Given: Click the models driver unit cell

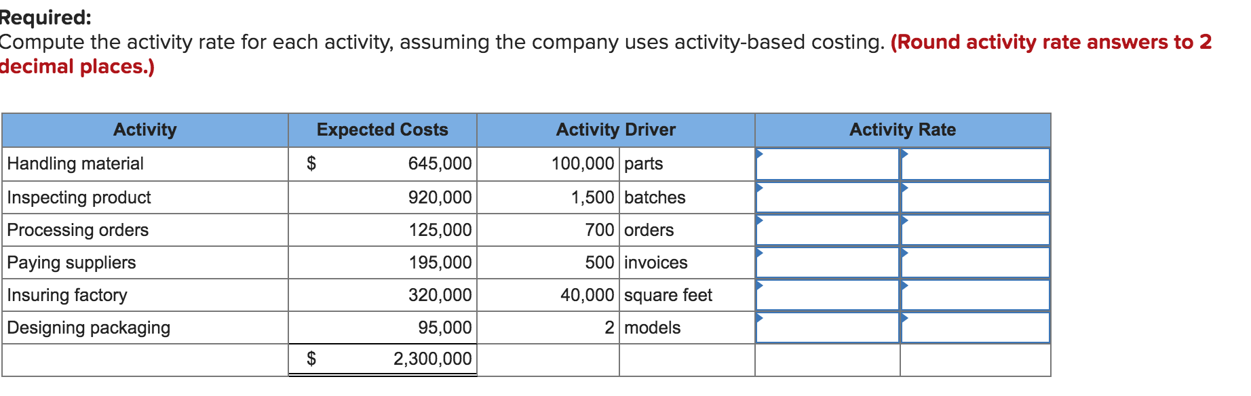Looking at the screenshot, I should 687,328.
